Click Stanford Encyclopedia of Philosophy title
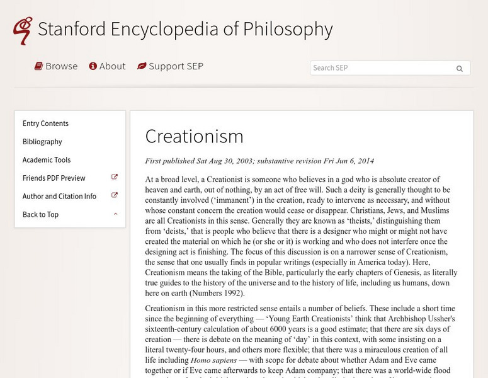 [185, 30]
